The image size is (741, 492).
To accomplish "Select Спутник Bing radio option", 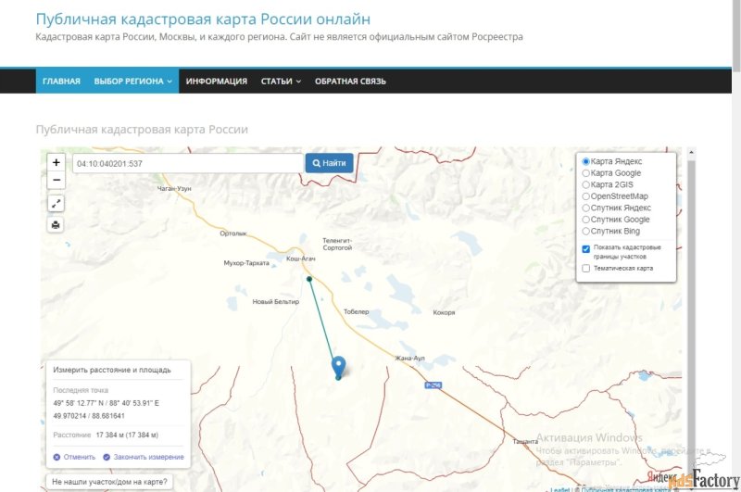I will coord(586,231).
